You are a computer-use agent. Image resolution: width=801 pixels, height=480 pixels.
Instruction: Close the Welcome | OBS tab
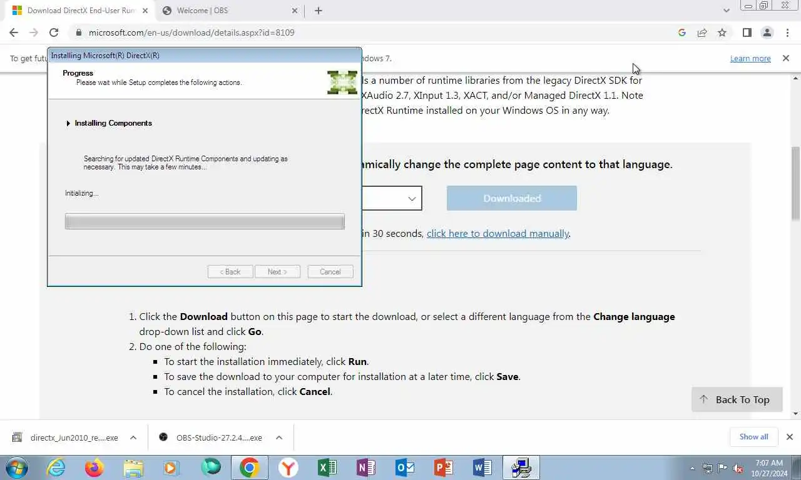[295, 11]
